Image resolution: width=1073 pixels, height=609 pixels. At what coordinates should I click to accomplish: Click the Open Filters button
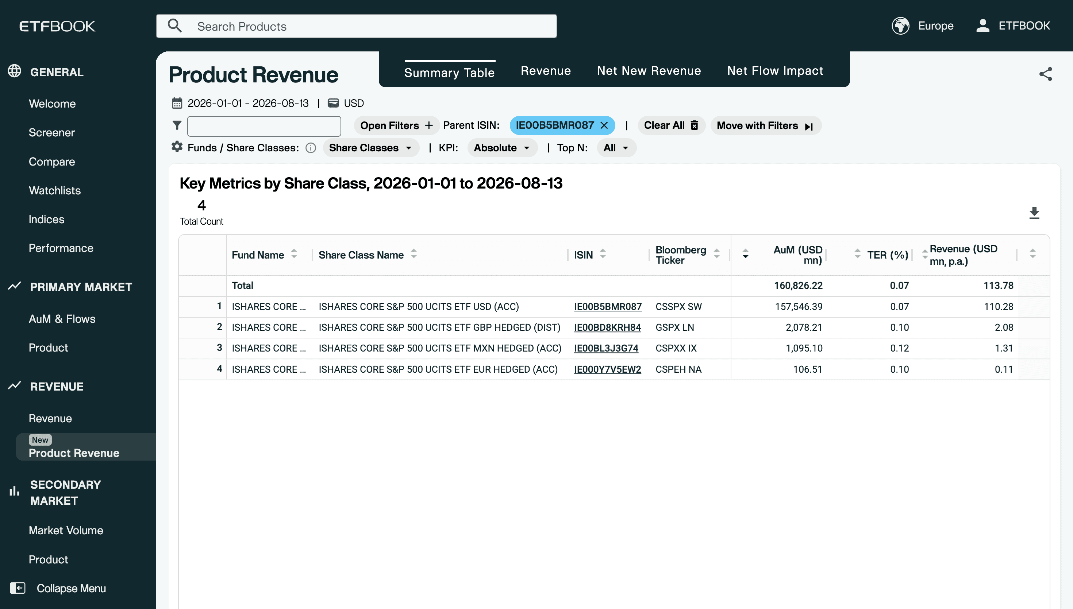tap(396, 125)
